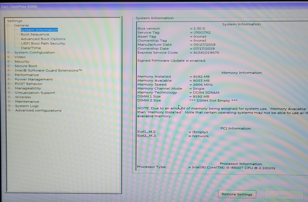Click the Dell OptiPlex 5060 title

coord(19,6)
